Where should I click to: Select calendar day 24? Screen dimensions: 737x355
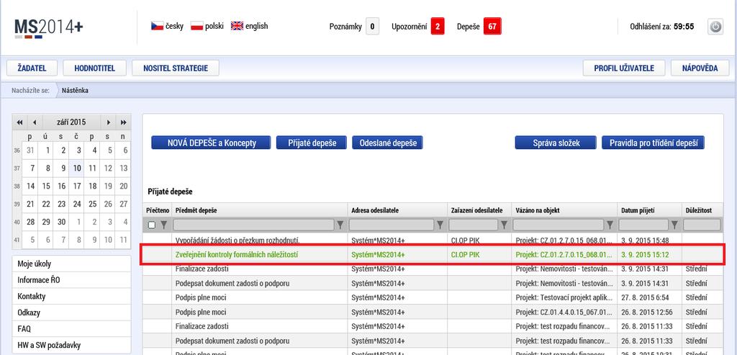pos(77,204)
